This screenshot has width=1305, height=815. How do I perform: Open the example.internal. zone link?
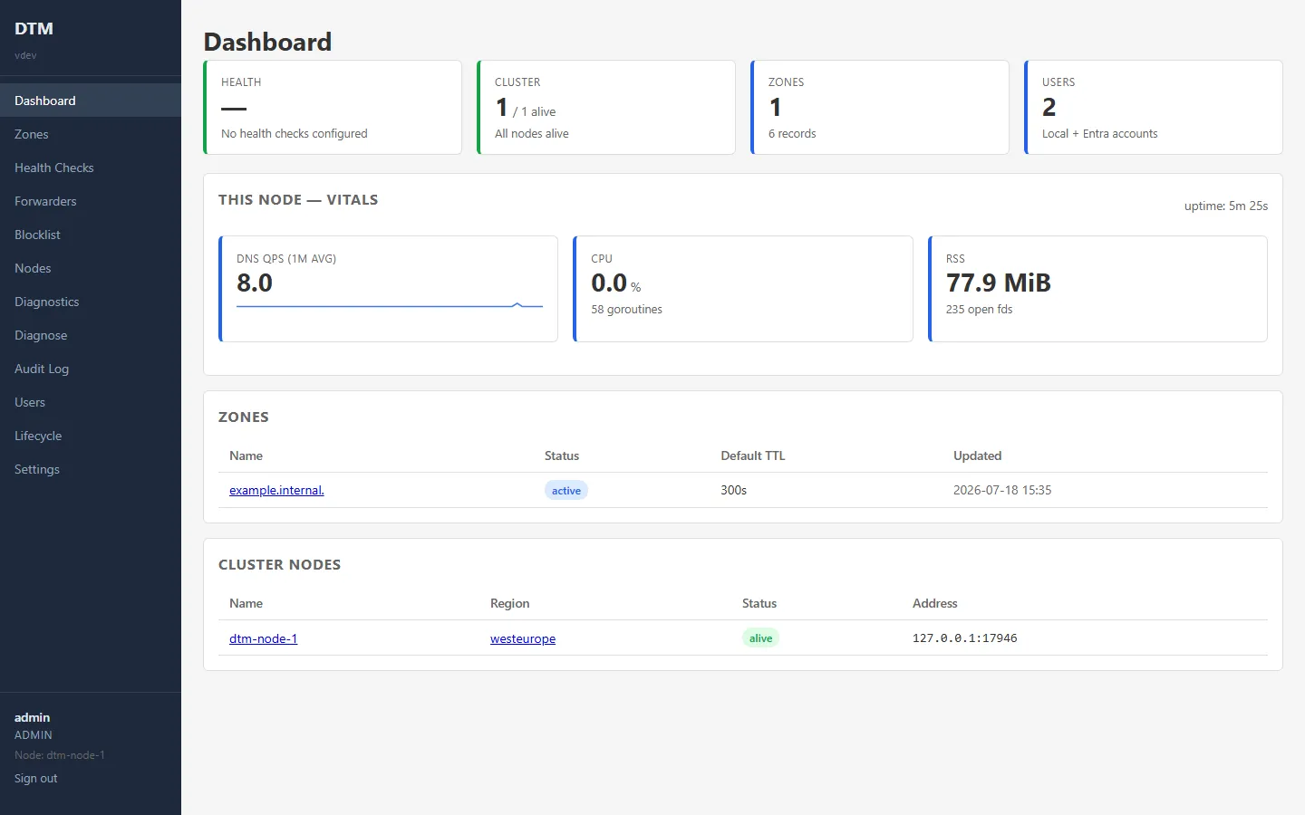(x=276, y=490)
